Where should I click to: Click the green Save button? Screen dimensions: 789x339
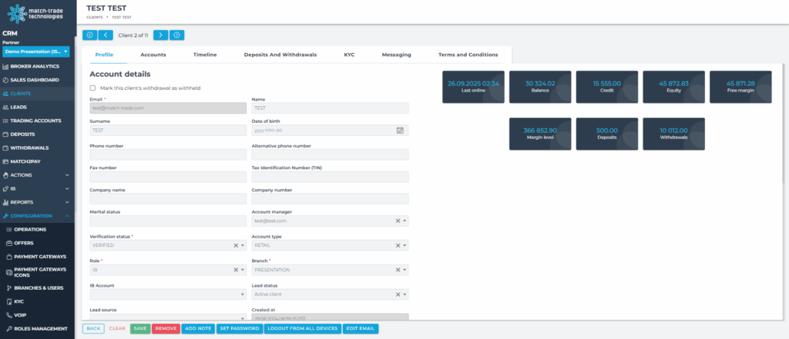click(140, 328)
